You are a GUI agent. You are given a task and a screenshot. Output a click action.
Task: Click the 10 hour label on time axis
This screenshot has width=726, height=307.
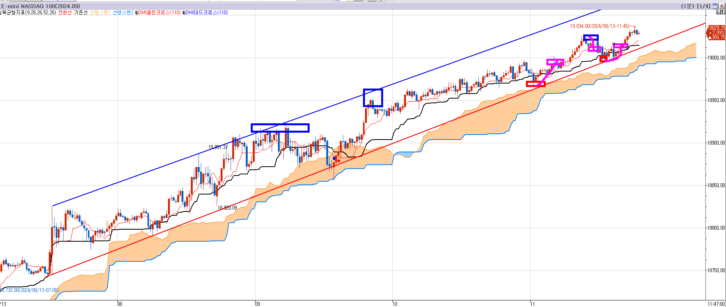(x=395, y=304)
